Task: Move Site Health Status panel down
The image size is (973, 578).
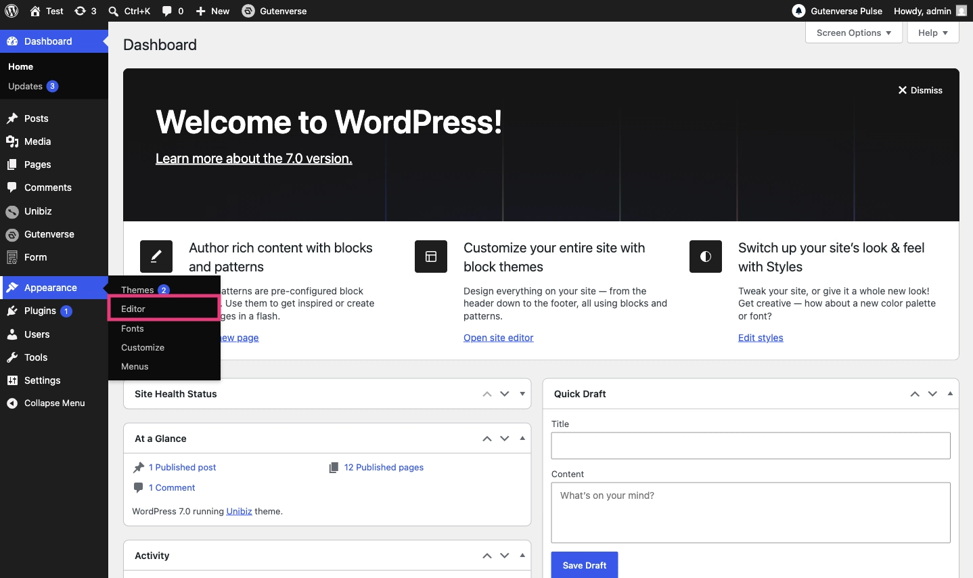Action: click(x=505, y=394)
